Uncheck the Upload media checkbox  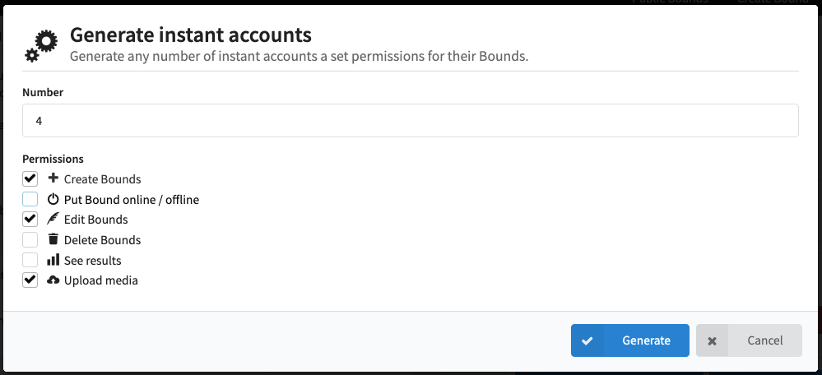(x=30, y=280)
